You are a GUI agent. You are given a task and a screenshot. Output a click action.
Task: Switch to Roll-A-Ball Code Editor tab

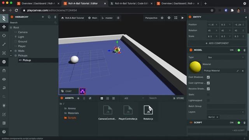(131, 3)
